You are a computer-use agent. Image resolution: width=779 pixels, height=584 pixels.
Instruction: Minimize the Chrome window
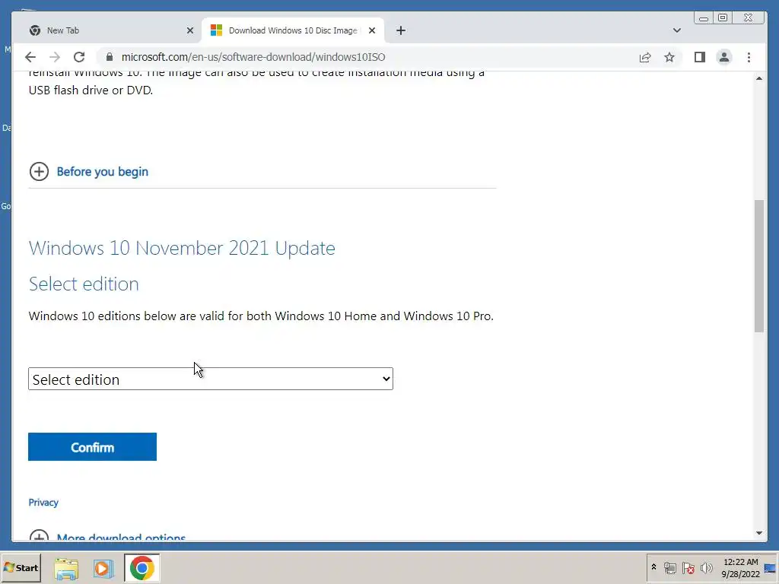click(704, 18)
